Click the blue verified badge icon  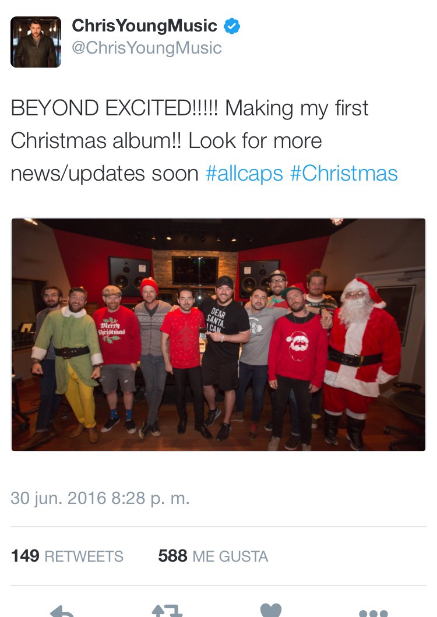pos(232,26)
